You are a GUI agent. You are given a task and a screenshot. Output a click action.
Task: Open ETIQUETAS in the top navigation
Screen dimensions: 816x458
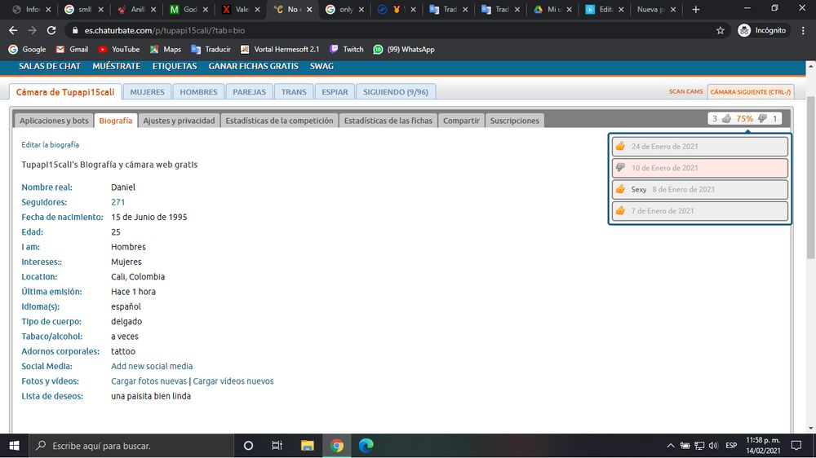click(175, 66)
